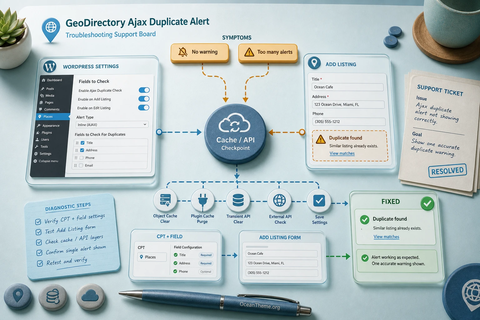Click the Plugins sidebar icon
The image size is (480, 320).
click(x=38, y=132)
